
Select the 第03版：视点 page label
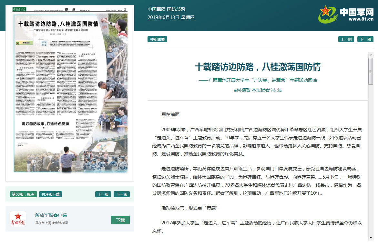(x=24, y=194)
